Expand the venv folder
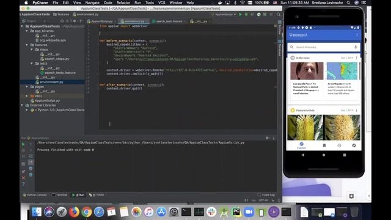 coord(27,96)
